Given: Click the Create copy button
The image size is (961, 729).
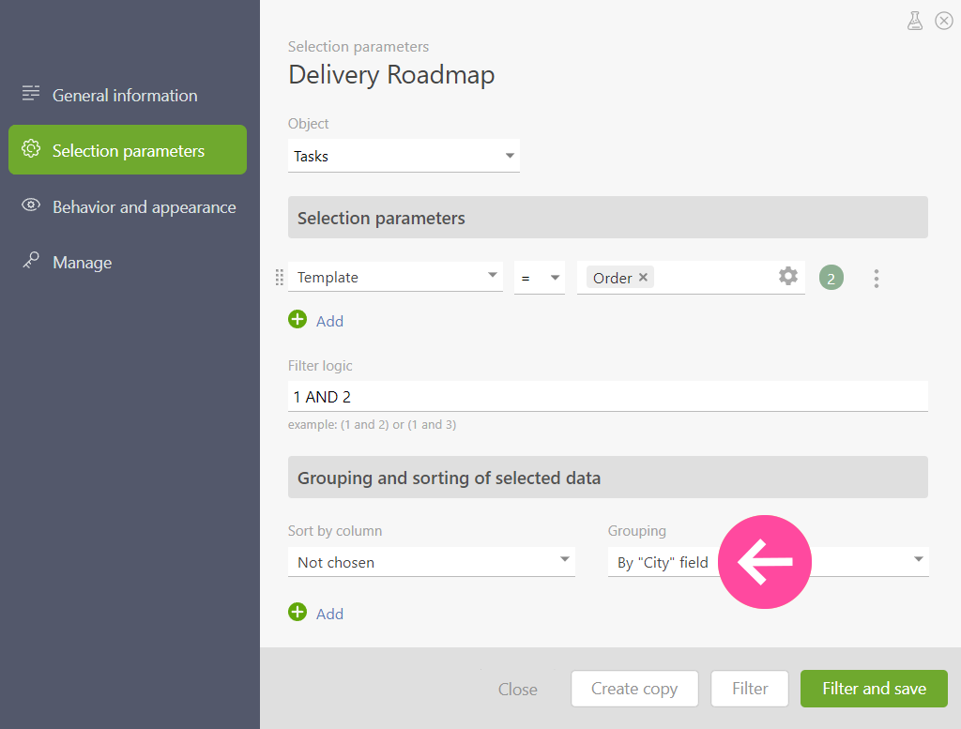Looking at the screenshot, I should pos(634,689).
